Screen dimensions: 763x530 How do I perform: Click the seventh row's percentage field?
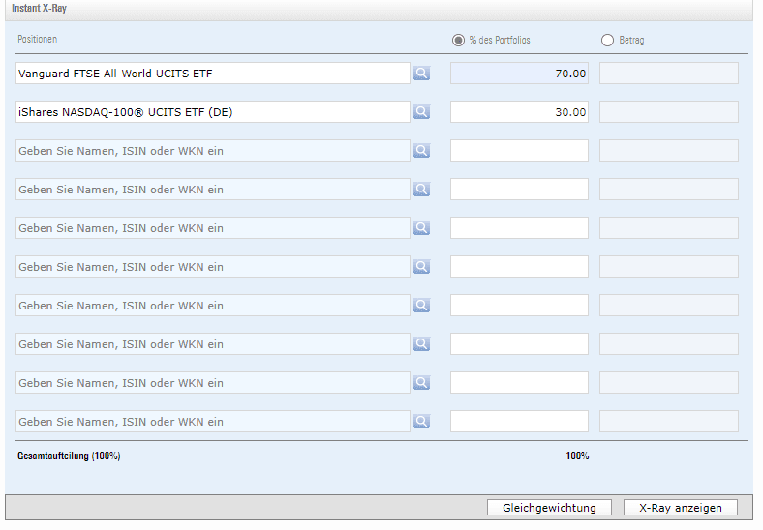coord(519,306)
